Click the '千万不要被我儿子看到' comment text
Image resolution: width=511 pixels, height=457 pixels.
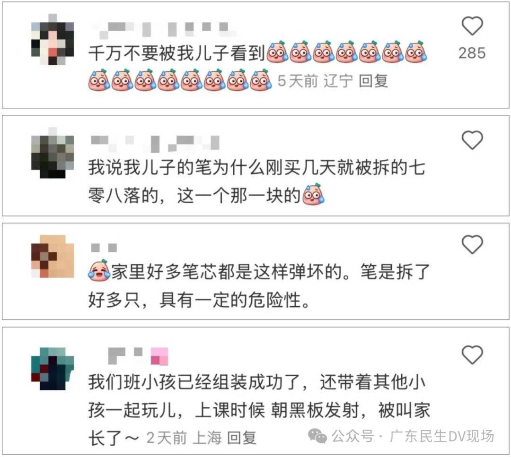(176, 53)
